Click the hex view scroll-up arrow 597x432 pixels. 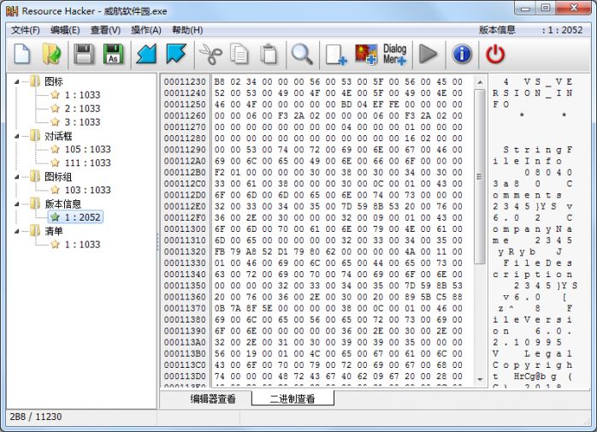click(x=480, y=82)
